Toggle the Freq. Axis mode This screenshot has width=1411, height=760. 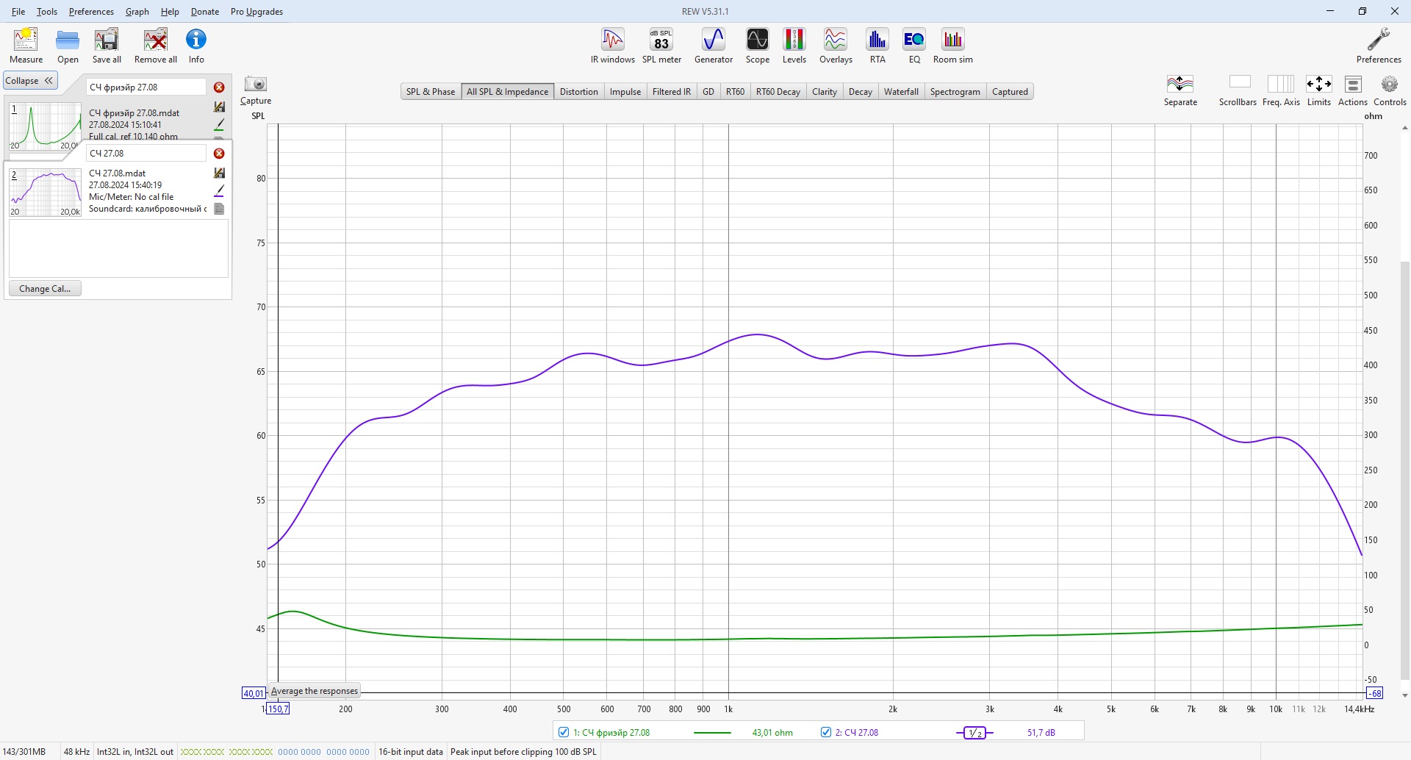pos(1281,90)
